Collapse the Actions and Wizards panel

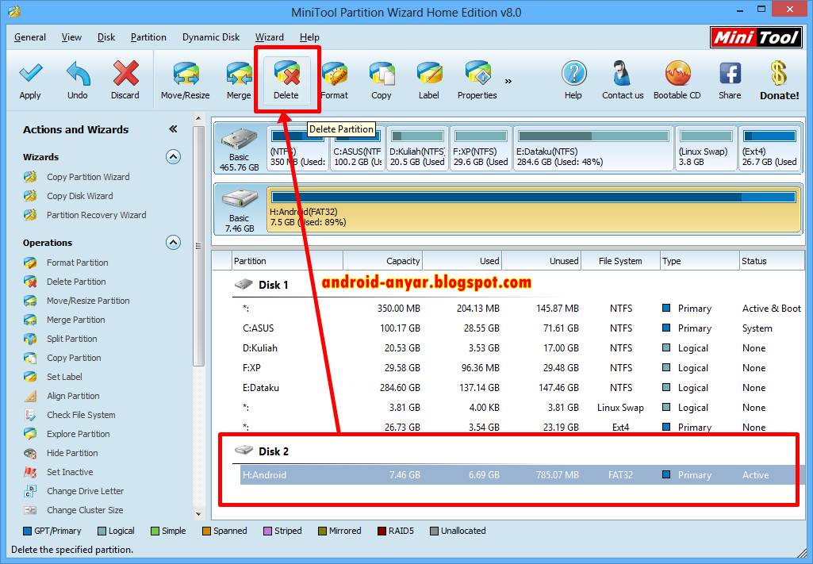[173, 129]
